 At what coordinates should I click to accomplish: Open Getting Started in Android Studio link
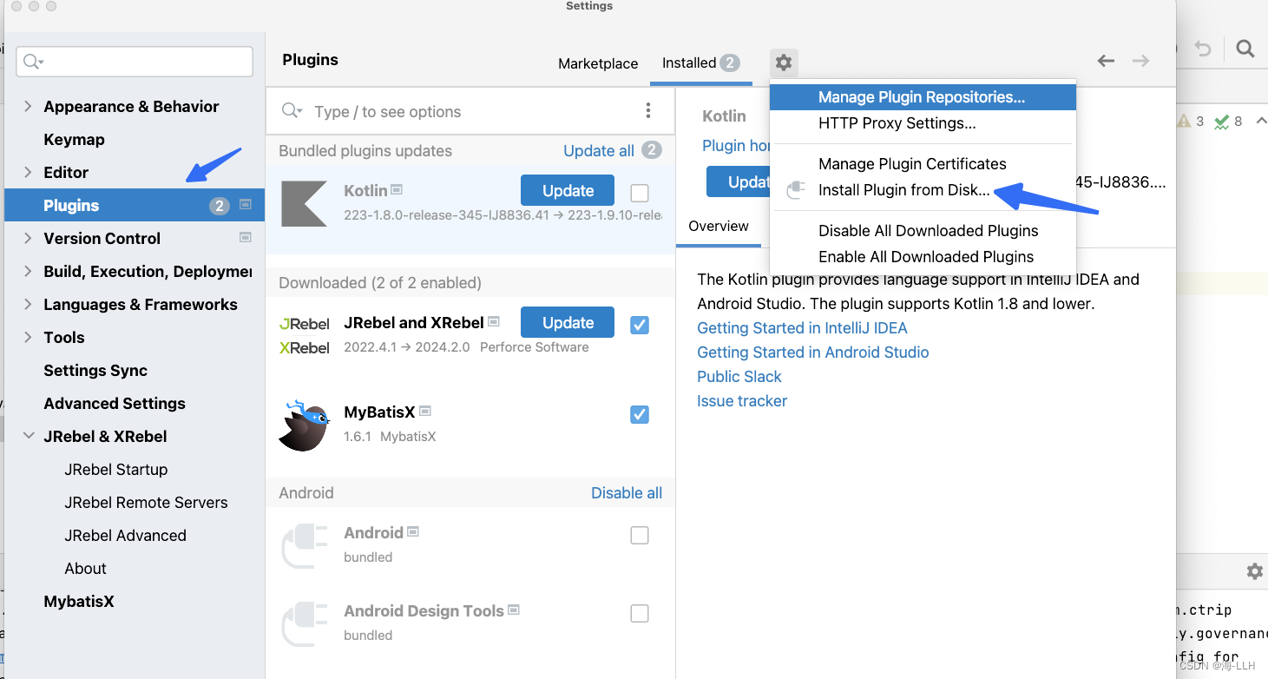pyautogui.click(x=813, y=353)
